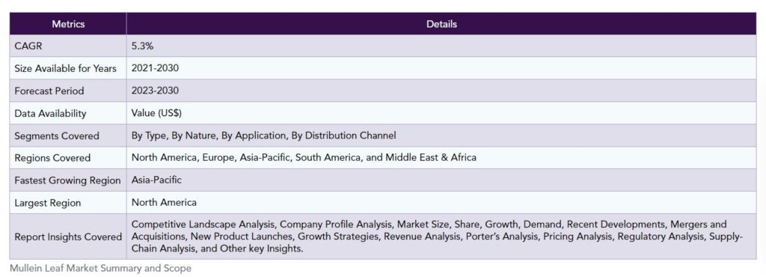Click the 5.3% CAGR value
This screenshot has height=277, width=766.
point(143,46)
